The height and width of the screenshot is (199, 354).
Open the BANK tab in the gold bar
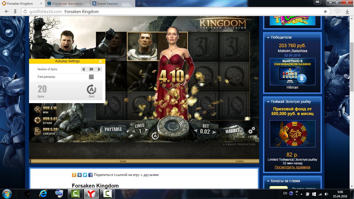point(123,161)
